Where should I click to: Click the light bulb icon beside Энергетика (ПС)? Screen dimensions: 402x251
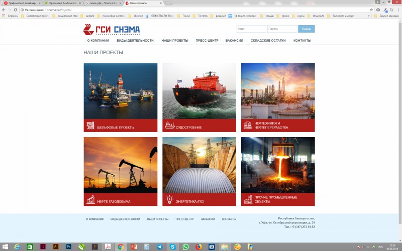[169, 199]
